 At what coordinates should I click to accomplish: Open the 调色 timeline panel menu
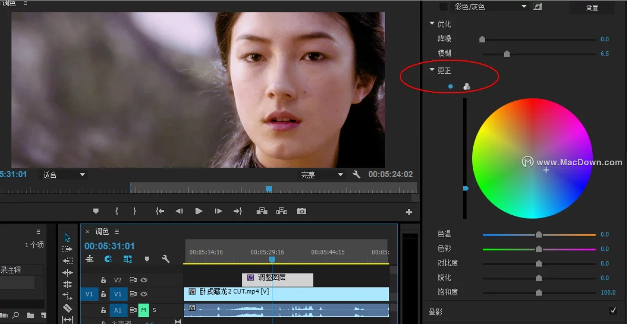117,232
